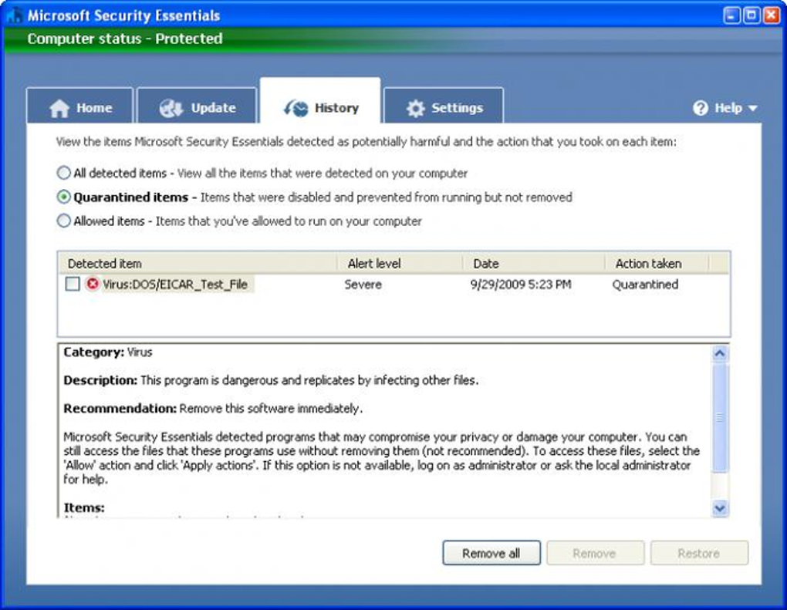
Task: Click the greyed-out Remove button
Action: tap(596, 553)
